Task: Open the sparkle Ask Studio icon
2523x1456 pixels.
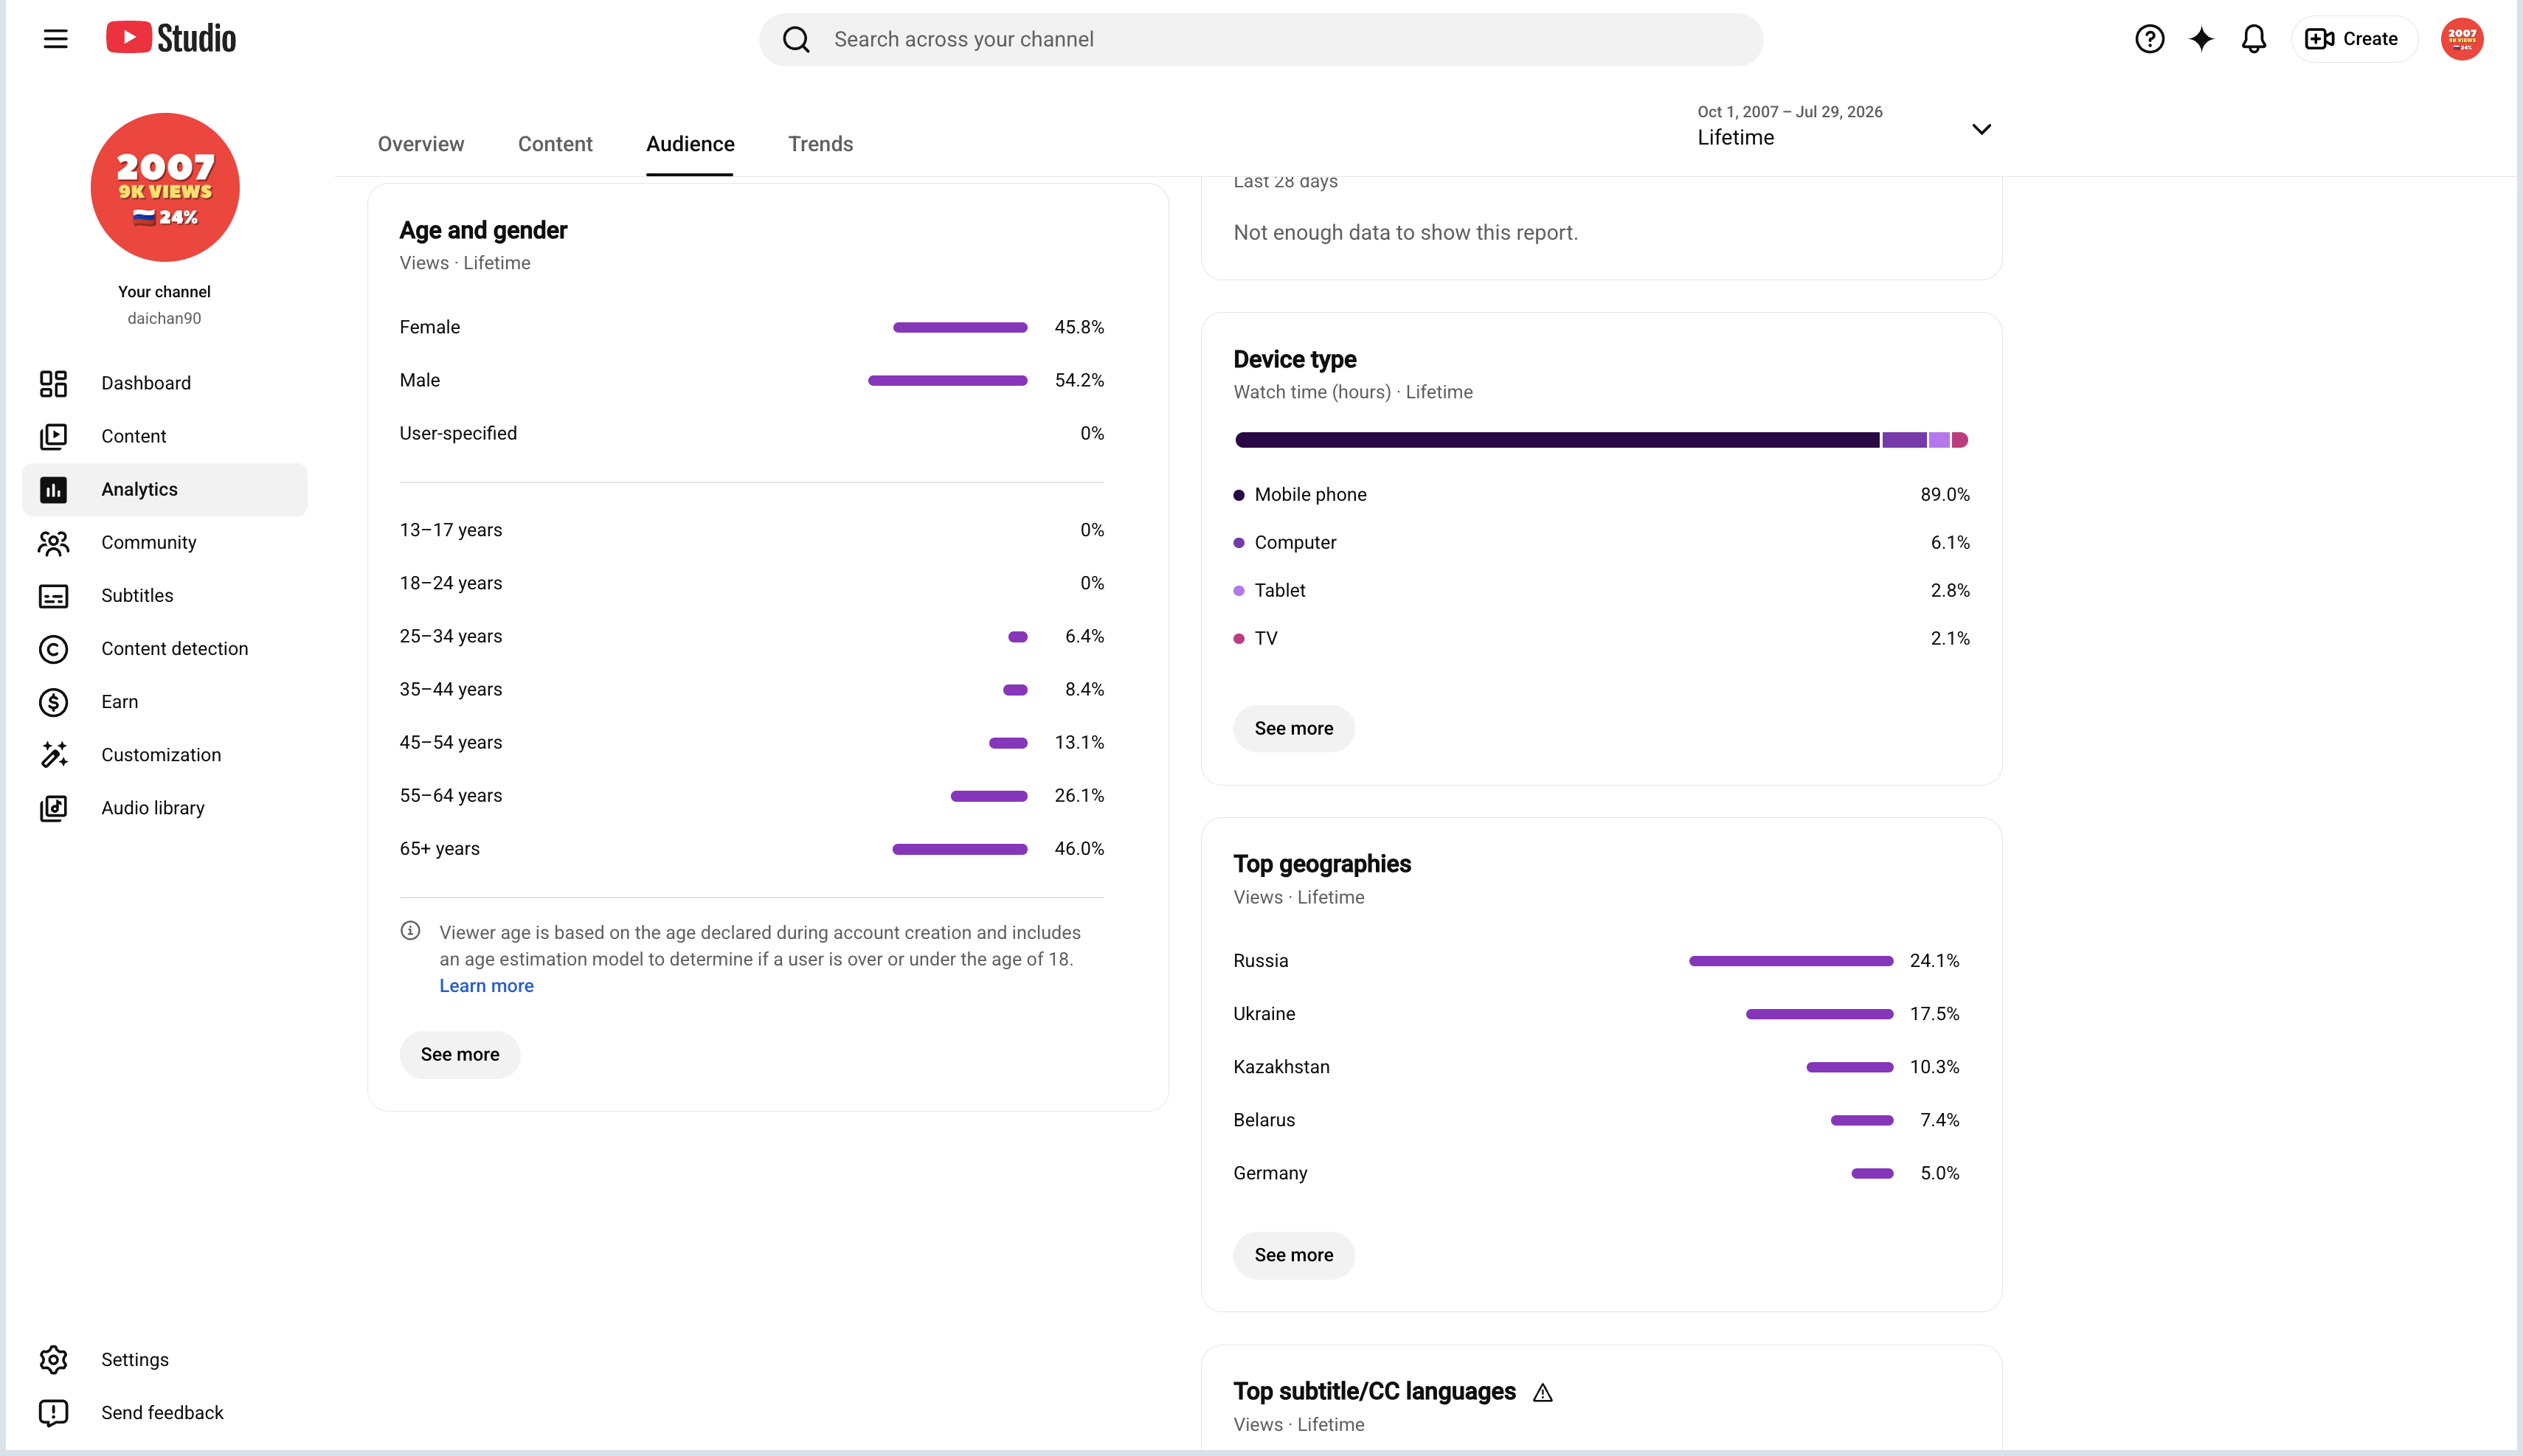Action: click(2201, 39)
